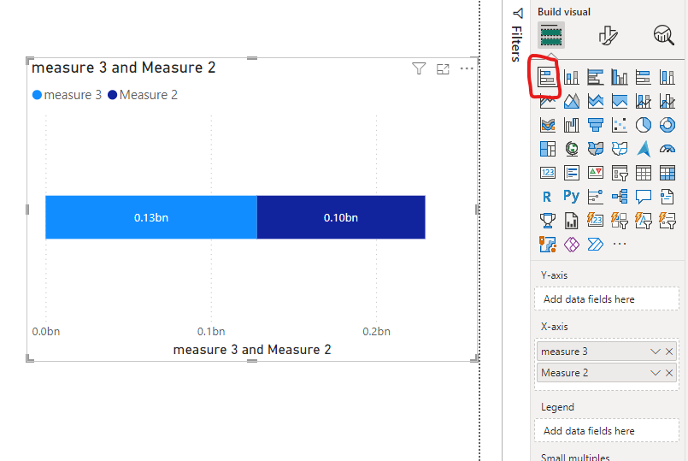
Task: Select the Azure map visual
Action: 644,149
